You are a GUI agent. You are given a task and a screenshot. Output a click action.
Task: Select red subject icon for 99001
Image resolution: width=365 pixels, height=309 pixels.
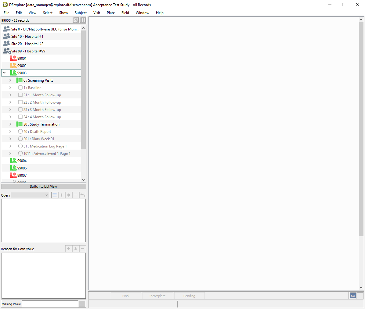tap(13, 58)
